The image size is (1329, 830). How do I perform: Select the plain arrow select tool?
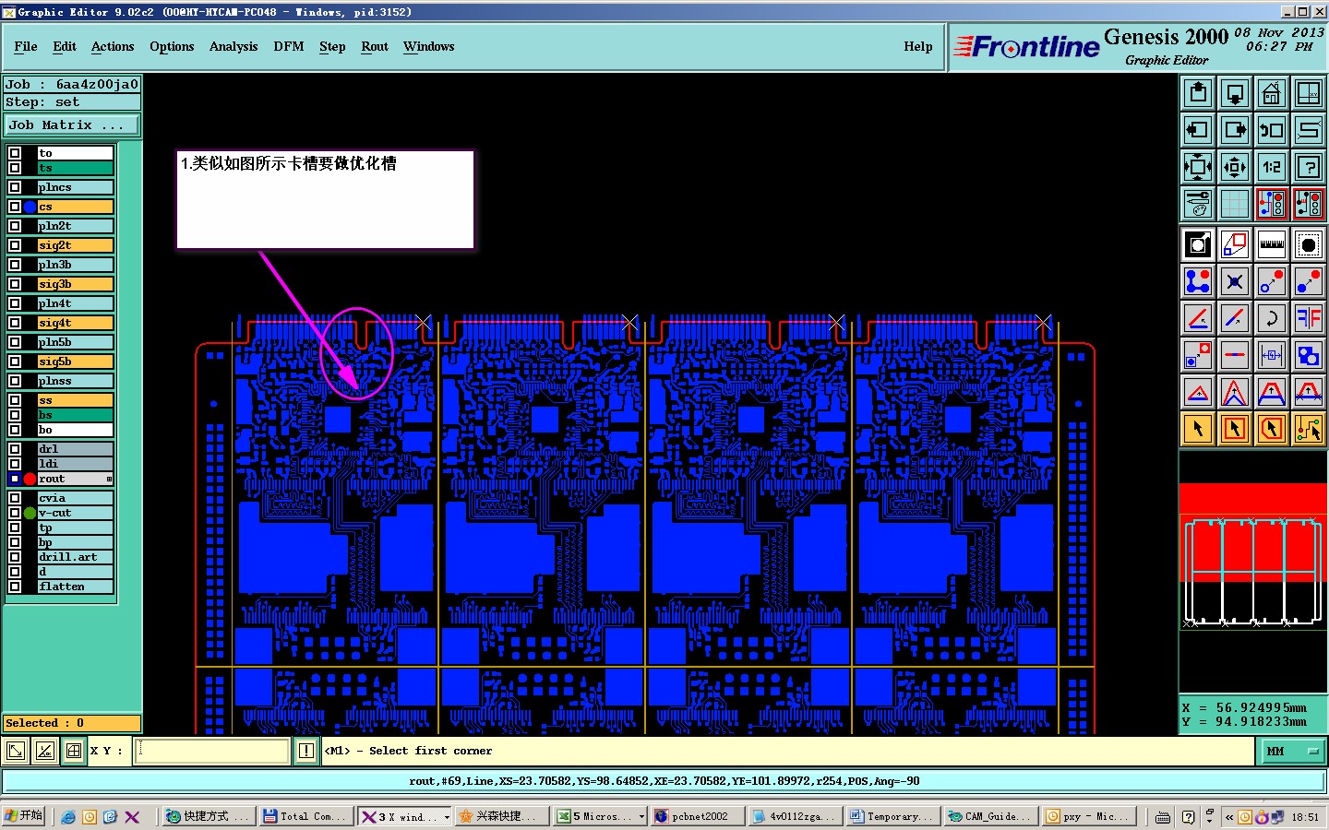[1198, 428]
